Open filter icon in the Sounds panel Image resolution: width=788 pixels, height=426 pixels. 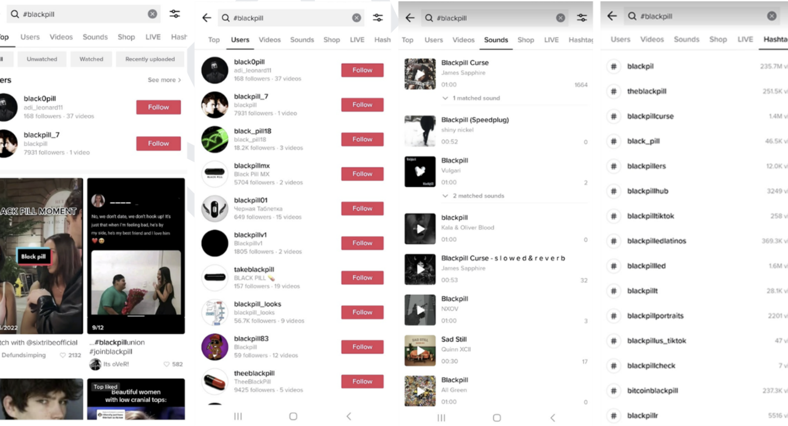click(581, 18)
